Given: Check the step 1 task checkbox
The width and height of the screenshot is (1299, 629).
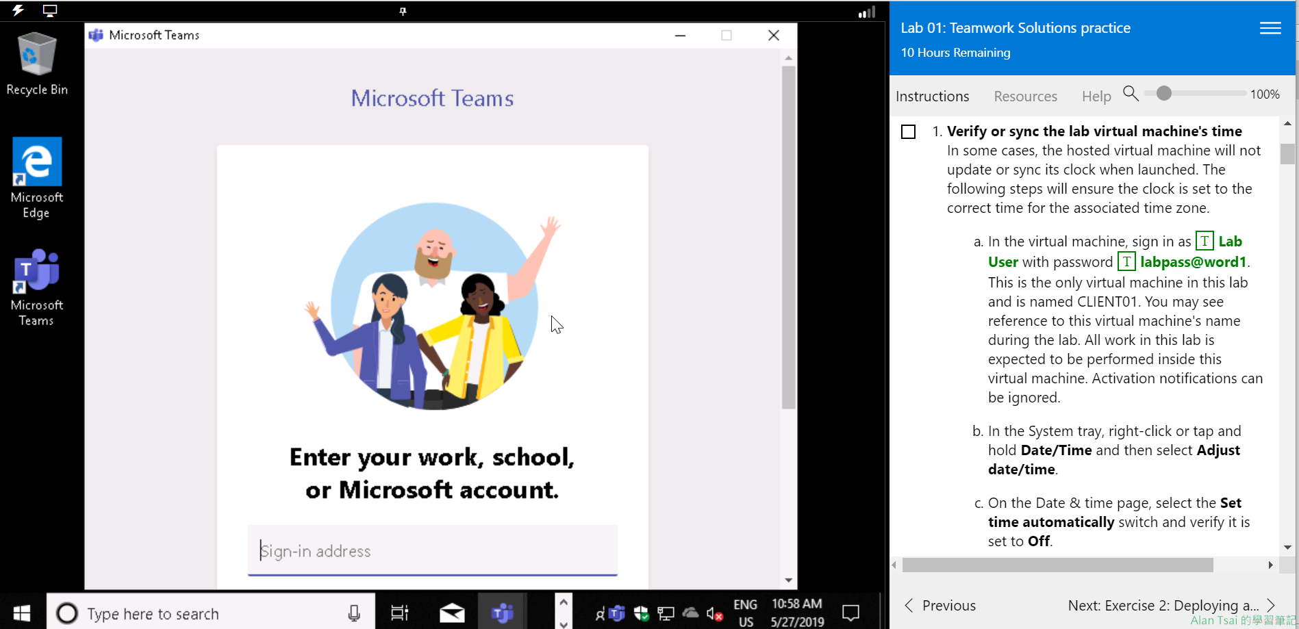Looking at the screenshot, I should pos(909,131).
